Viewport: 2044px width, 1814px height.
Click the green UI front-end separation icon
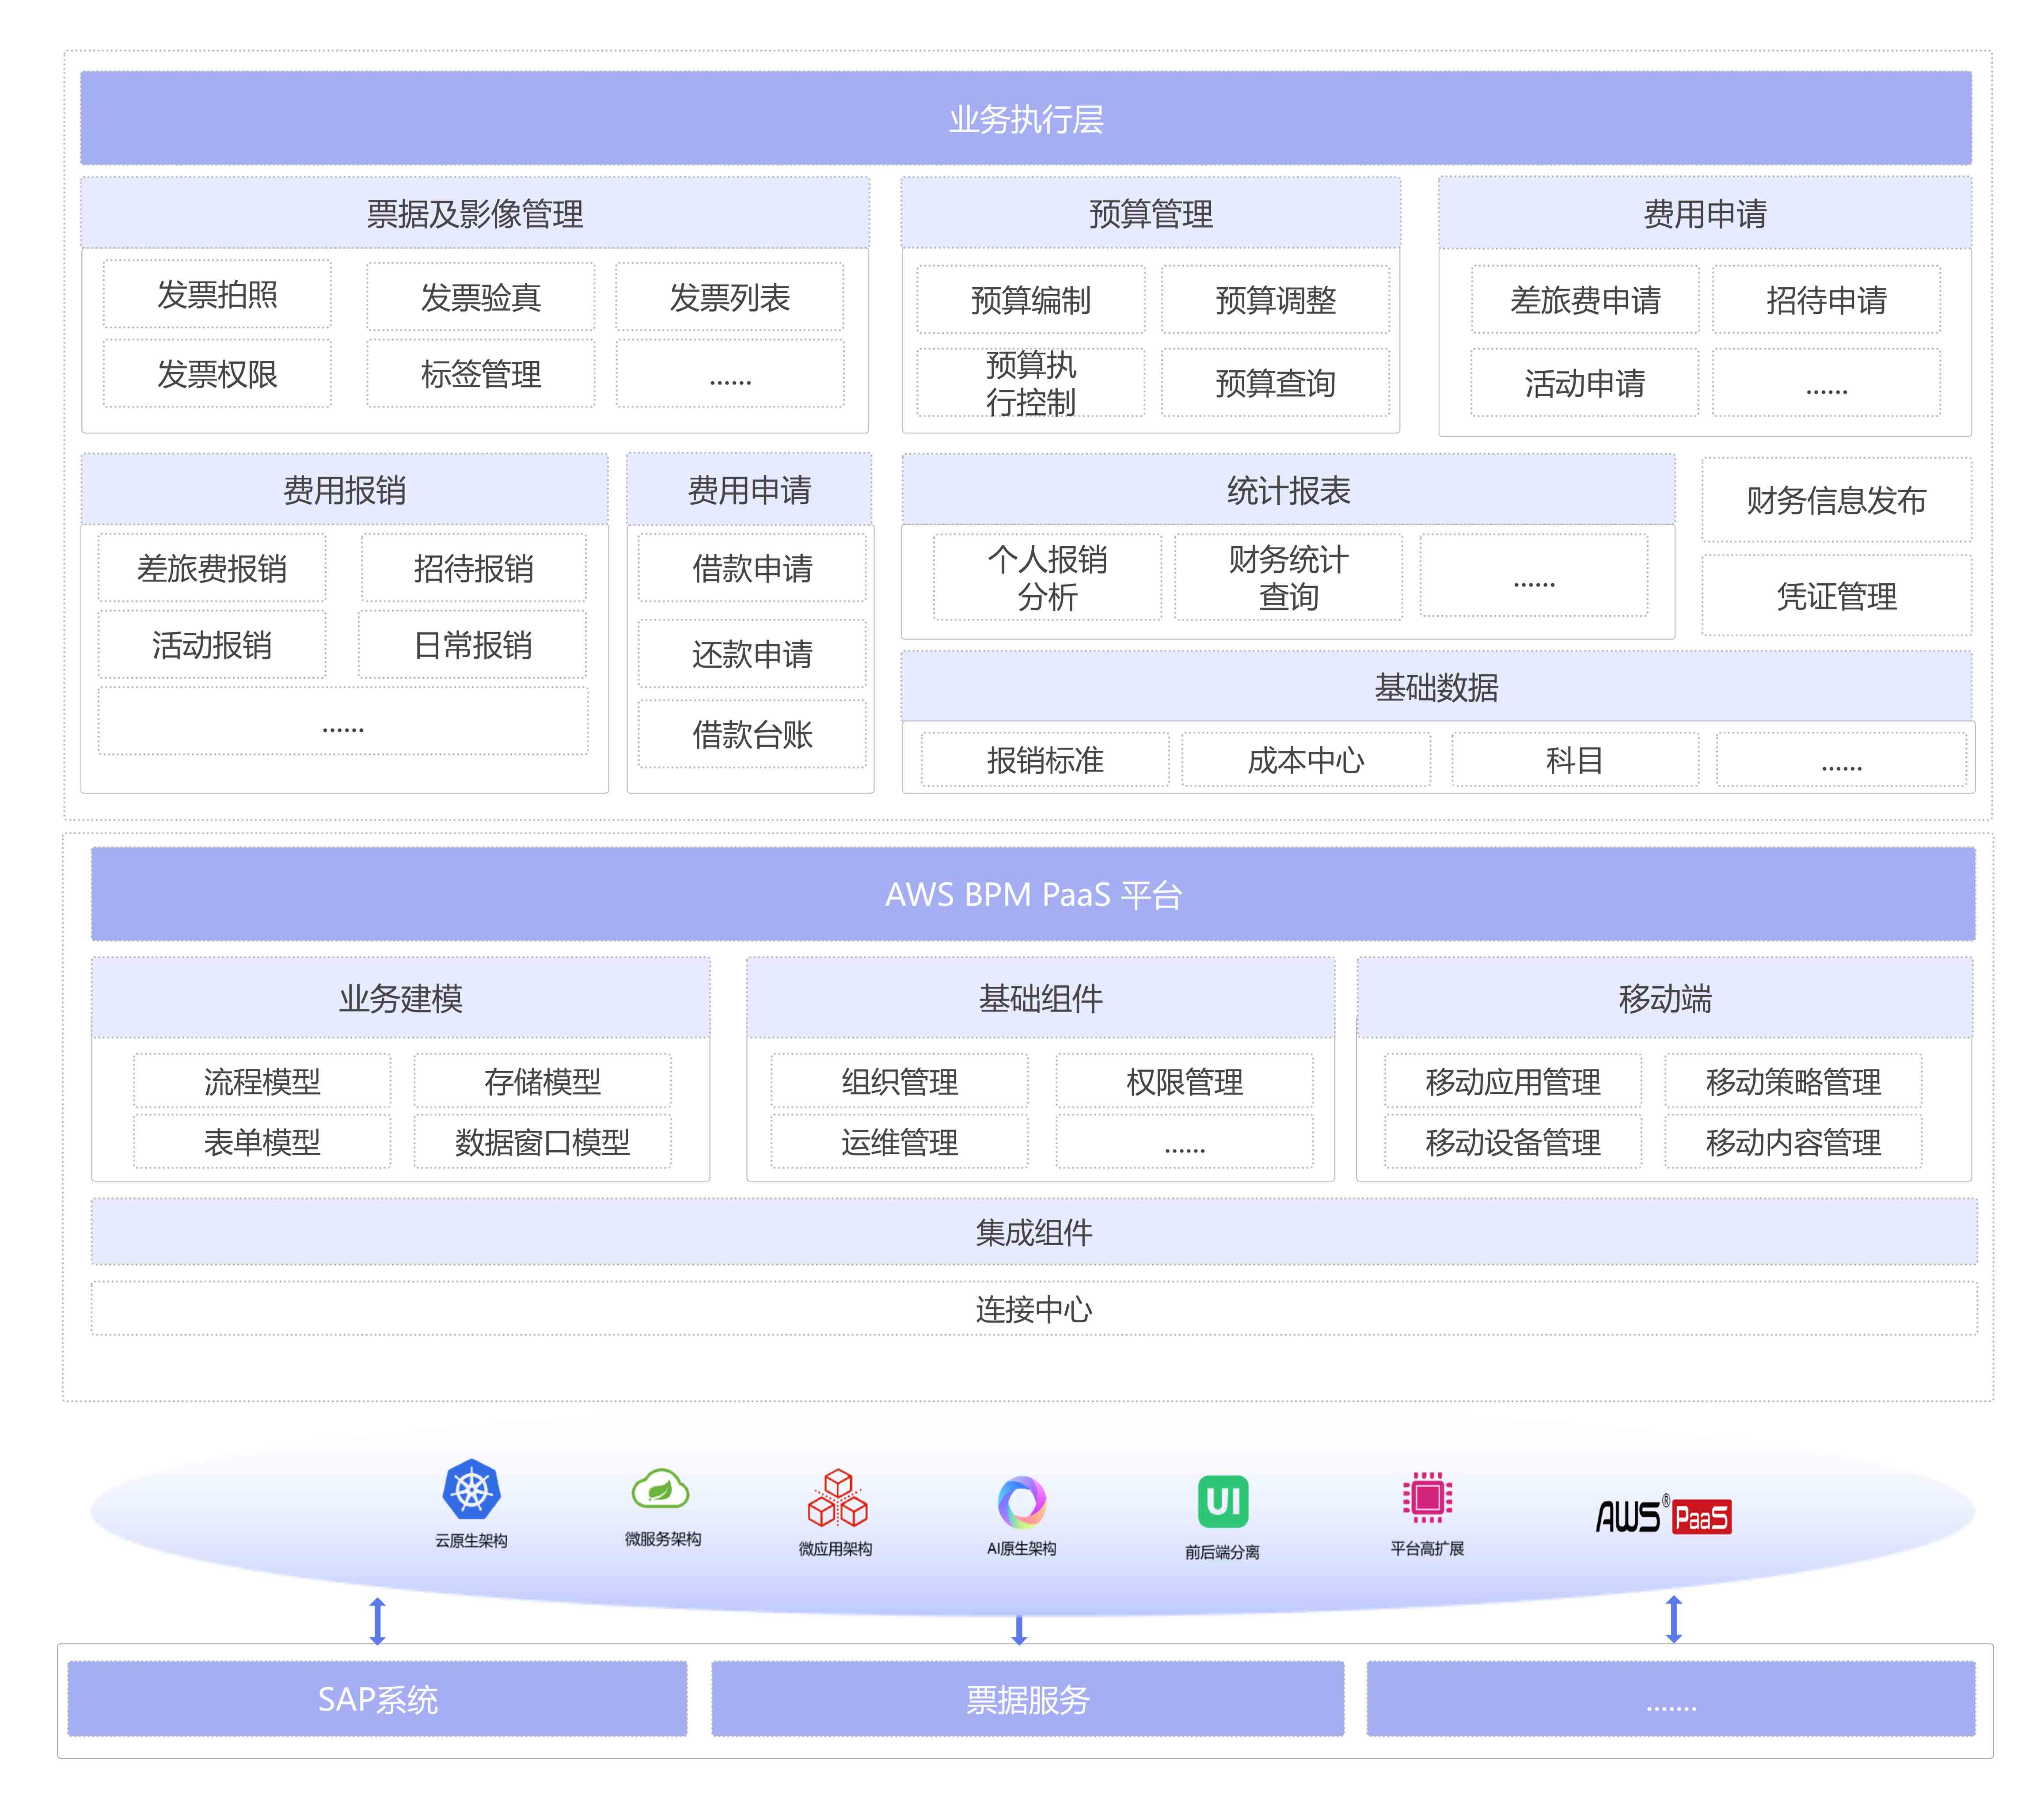pos(1222,1501)
